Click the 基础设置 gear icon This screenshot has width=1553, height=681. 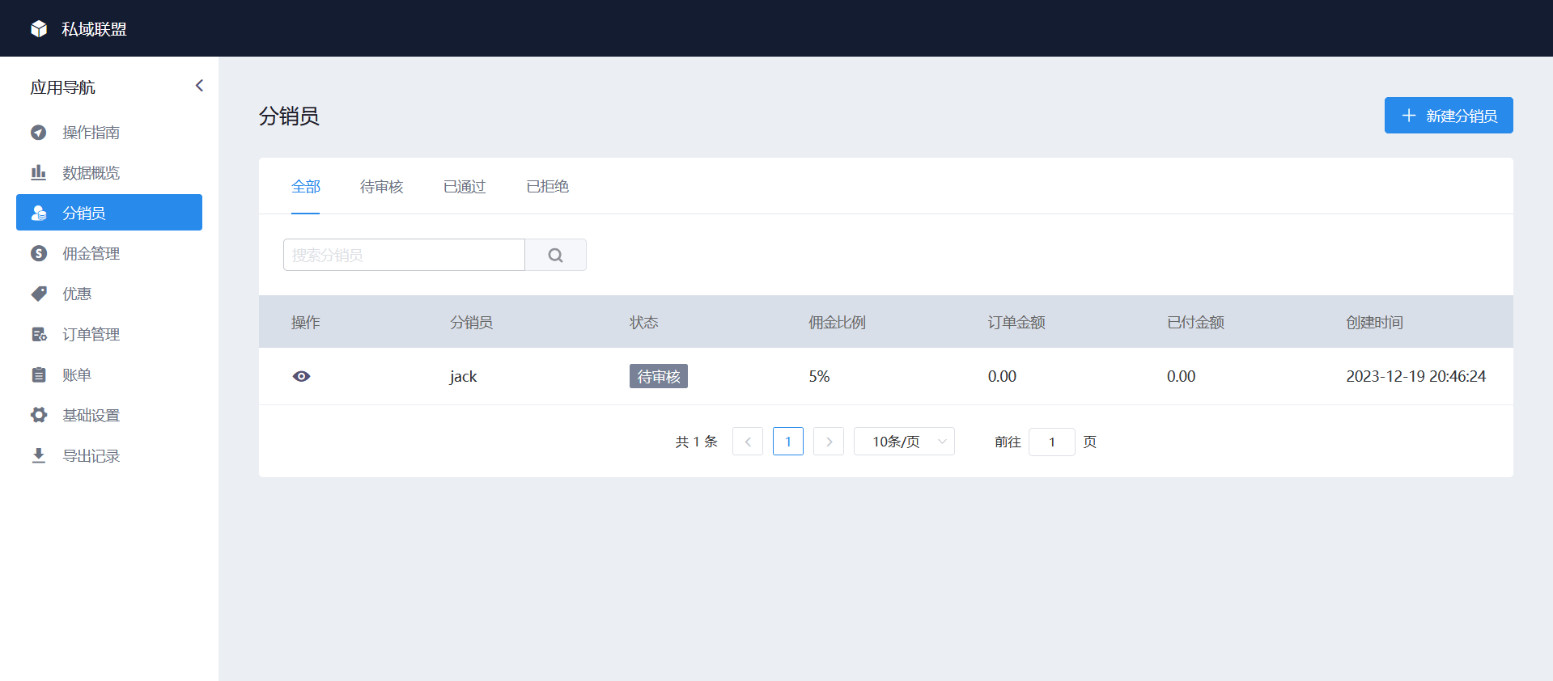pyautogui.click(x=38, y=415)
